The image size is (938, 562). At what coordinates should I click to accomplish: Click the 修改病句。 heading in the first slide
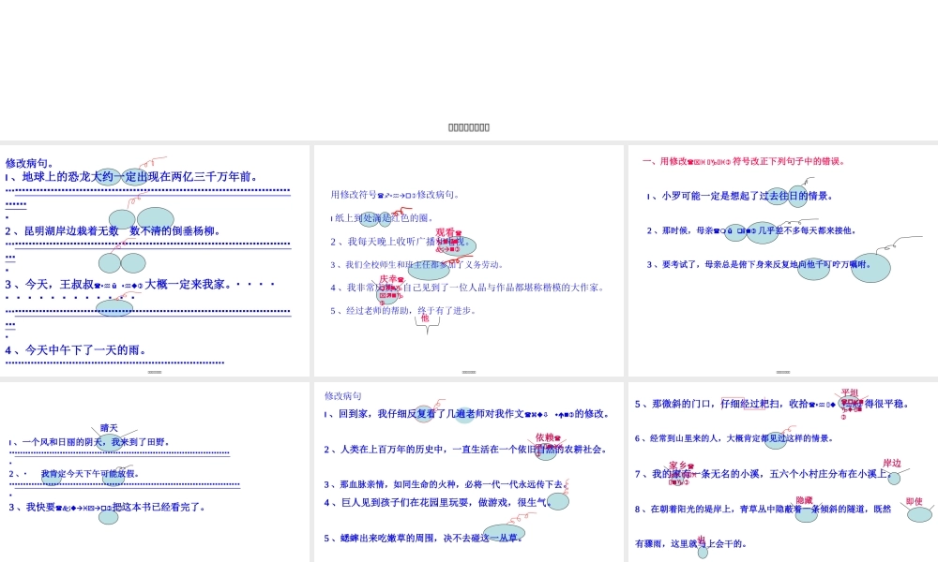point(30,162)
